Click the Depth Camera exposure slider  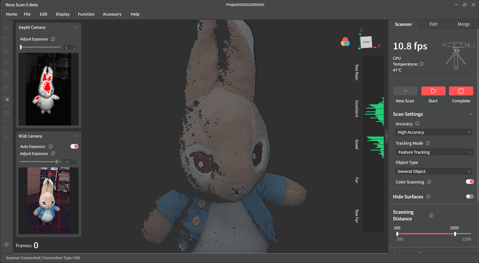41,47
